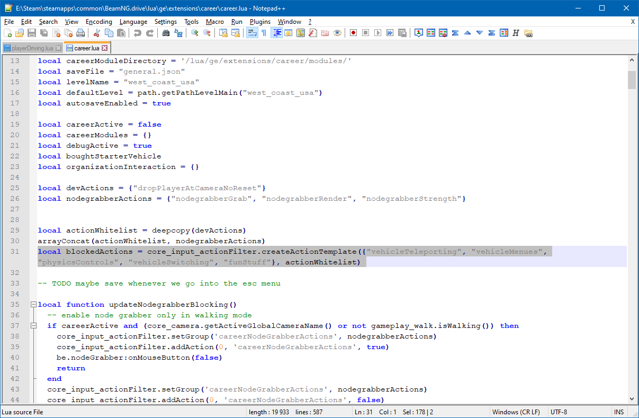
Task: Close the playerDriving.lua tab with its X
Action: (58, 48)
